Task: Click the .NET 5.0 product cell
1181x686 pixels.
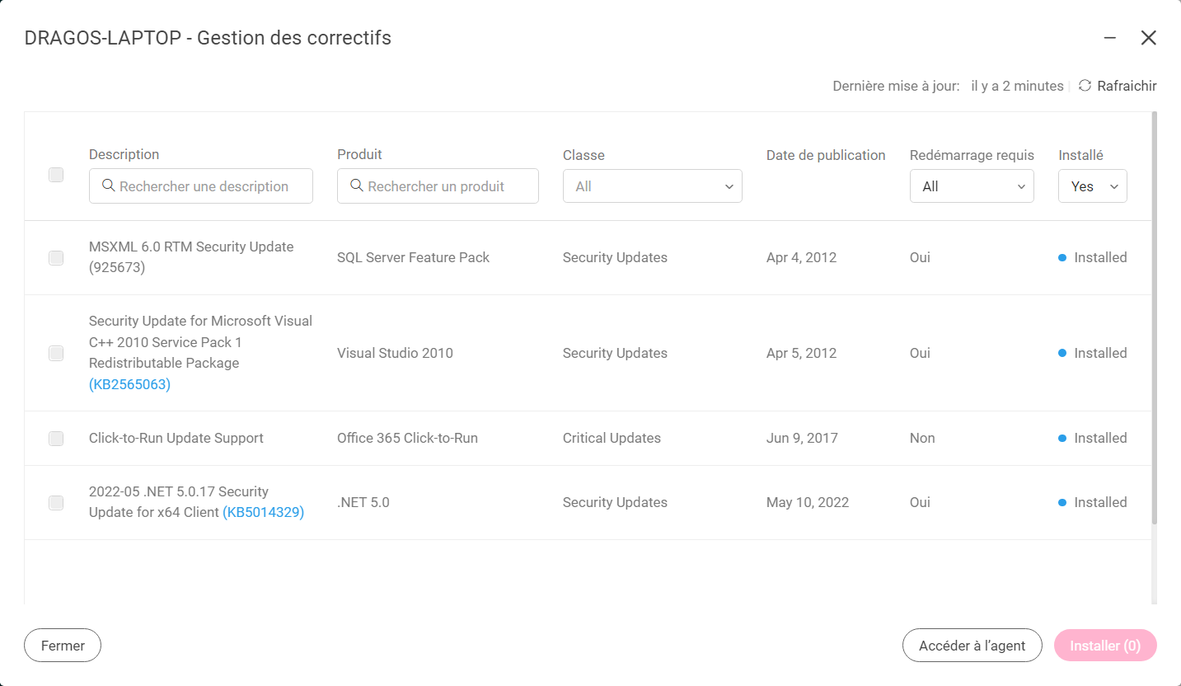Action: [x=363, y=502]
